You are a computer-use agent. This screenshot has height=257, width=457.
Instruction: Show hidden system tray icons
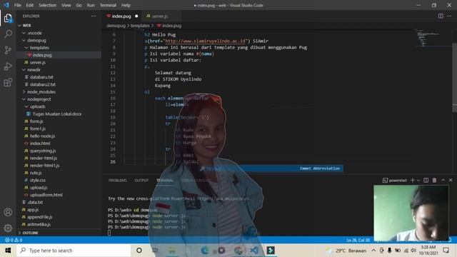coord(373,251)
